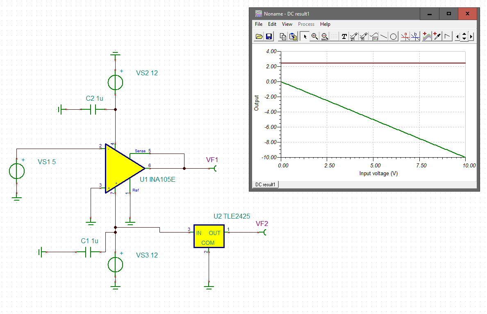Click the Ref pin label
The width and height of the screenshot is (487, 314).
tap(136, 190)
